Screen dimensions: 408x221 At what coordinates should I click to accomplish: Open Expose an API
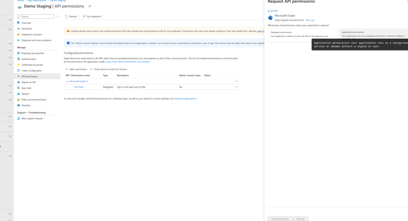29,82
